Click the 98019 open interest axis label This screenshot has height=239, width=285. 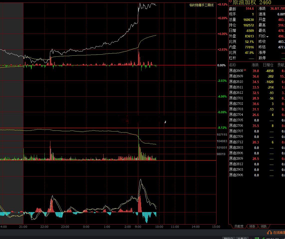point(221,154)
